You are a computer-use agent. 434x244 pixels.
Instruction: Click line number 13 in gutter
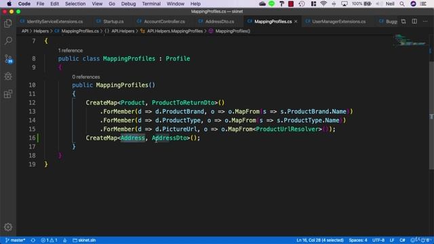pos(32,111)
